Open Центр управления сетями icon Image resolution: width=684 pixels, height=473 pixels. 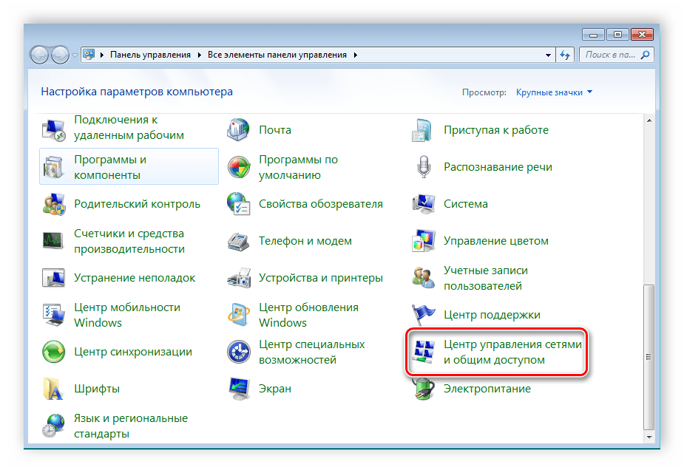coord(424,352)
